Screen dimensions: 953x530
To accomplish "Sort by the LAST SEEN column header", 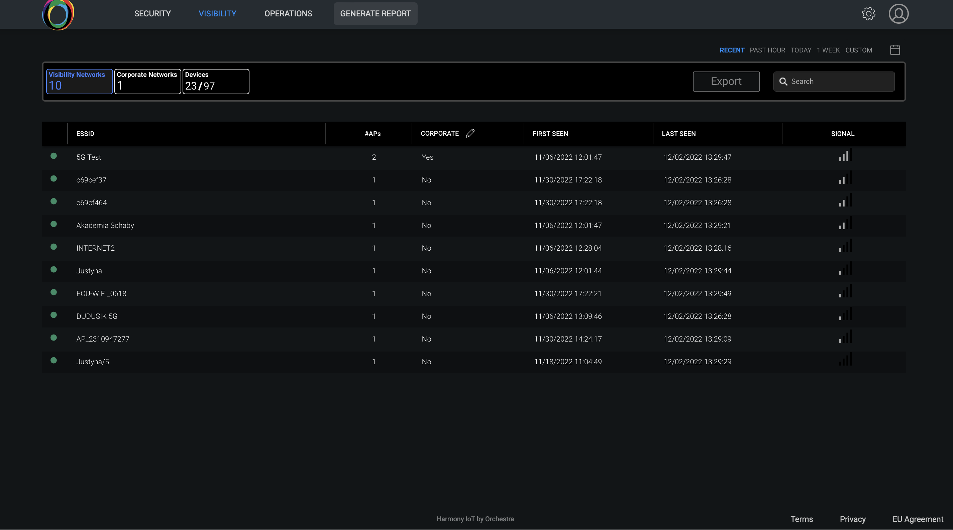I will click(678, 134).
